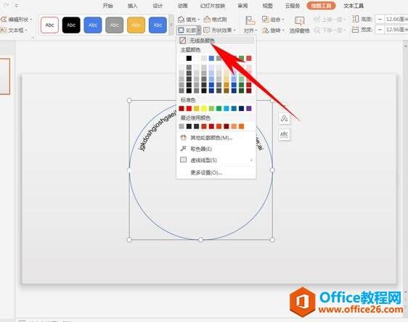Choose More Settings (更多设置) menu item
This screenshot has height=322, width=408.
(216, 173)
